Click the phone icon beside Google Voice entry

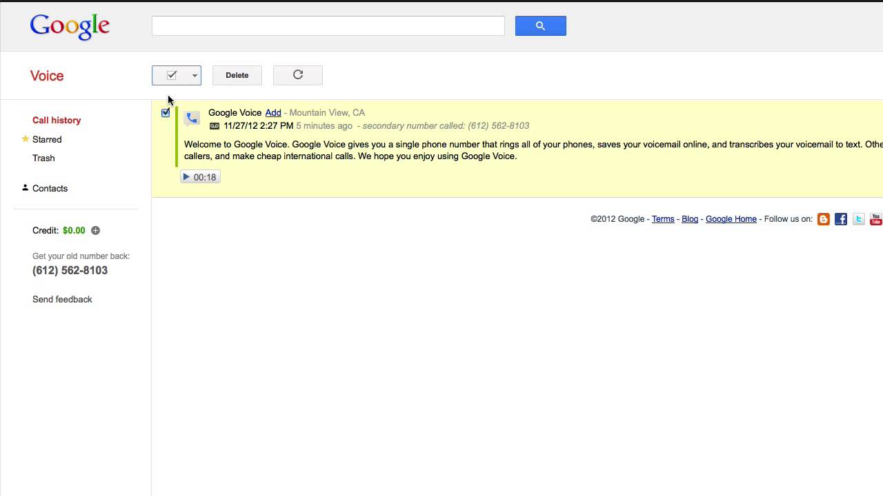click(x=192, y=118)
